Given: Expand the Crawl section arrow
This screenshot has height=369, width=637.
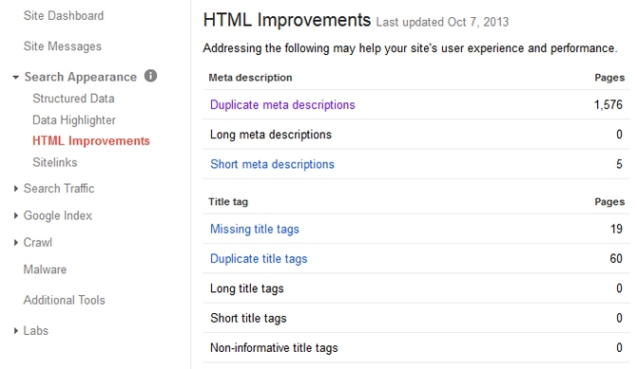Looking at the screenshot, I should pyautogui.click(x=16, y=243).
